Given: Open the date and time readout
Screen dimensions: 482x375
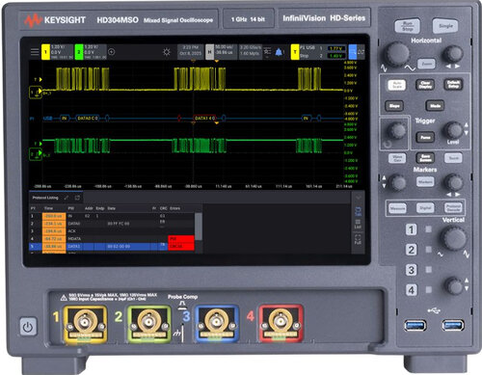Looking at the screenshot, I should 191,52.
